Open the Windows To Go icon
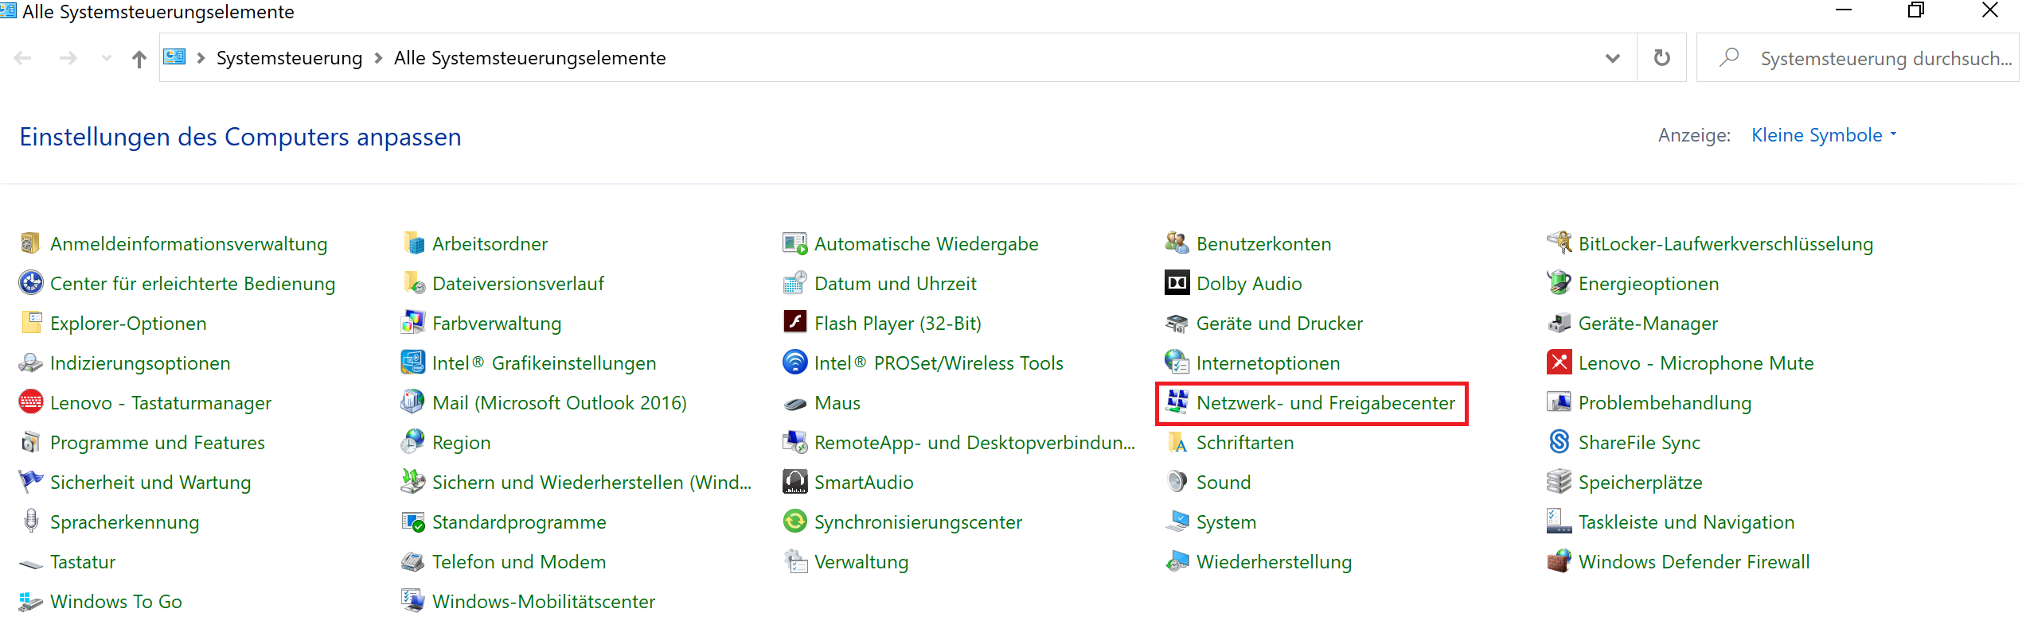 30,601
